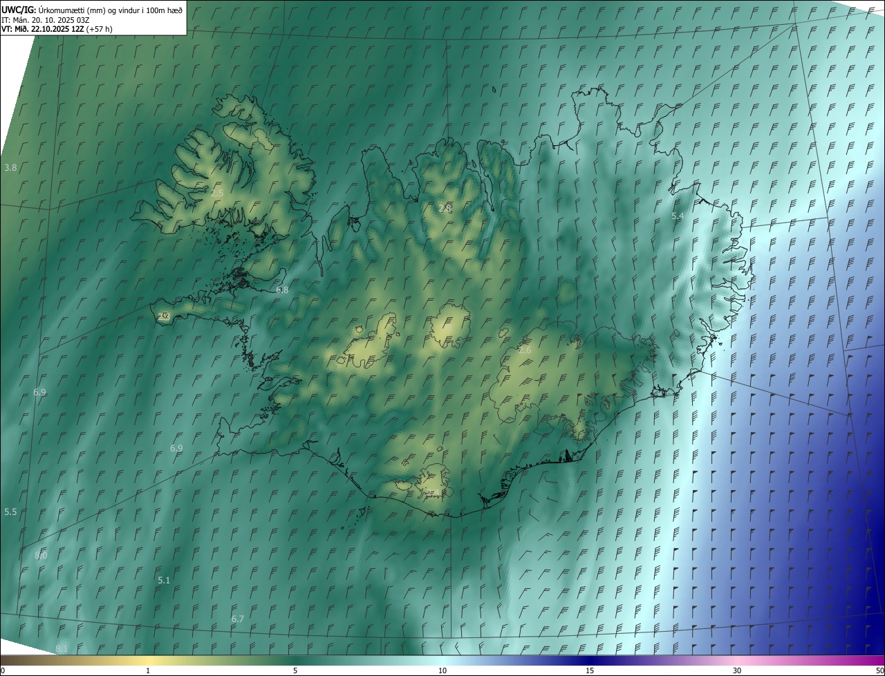885x676 pixels.
Task: Click the 2.6 value label on Vatnajökull
Action: [525, 350]
